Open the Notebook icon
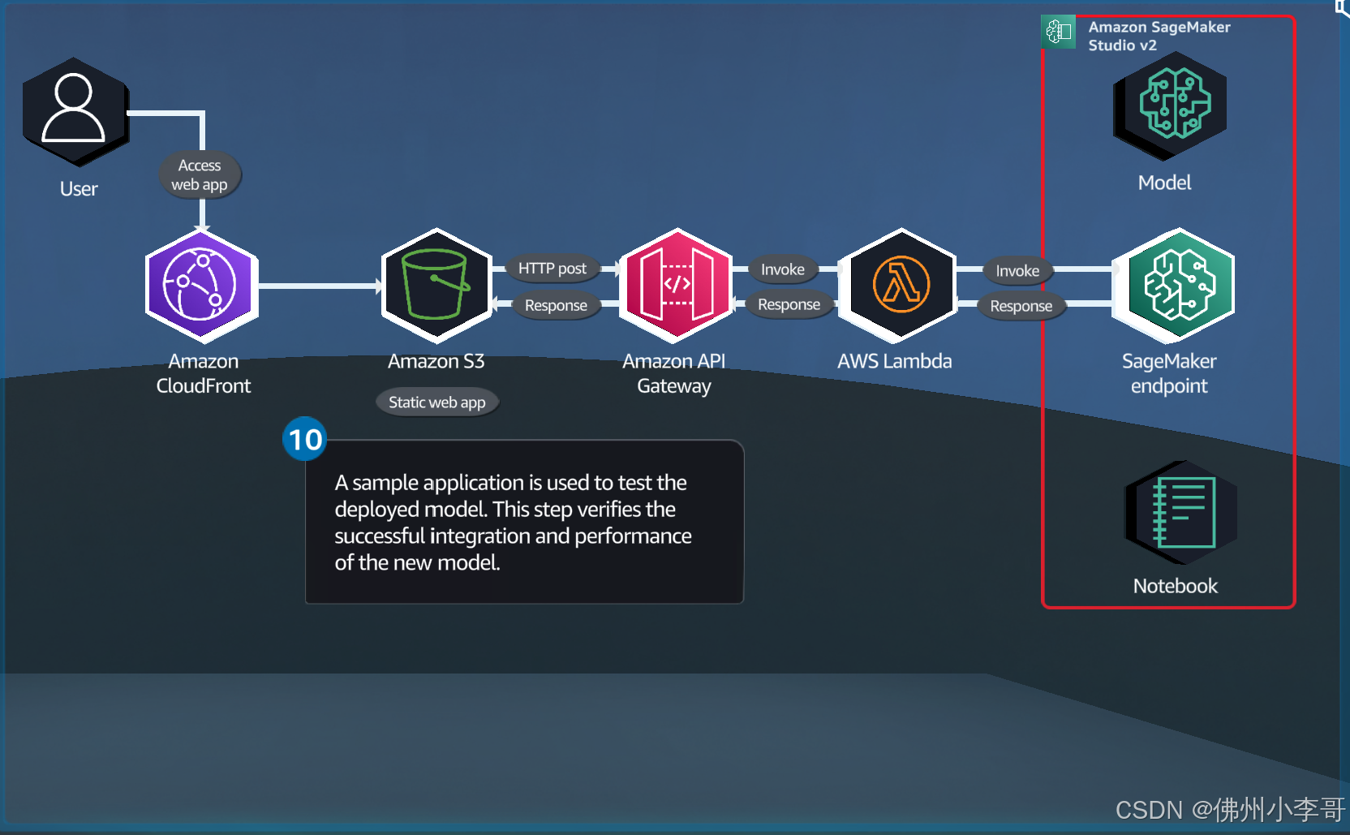 click(1181, 513)
